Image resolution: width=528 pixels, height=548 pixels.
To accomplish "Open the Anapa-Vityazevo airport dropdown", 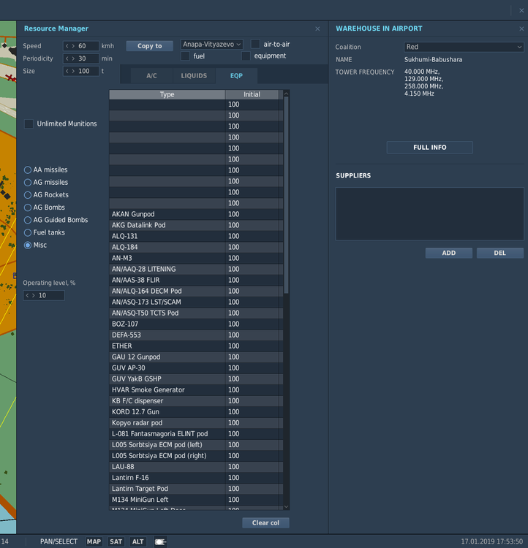I will [x=211, y=45].
